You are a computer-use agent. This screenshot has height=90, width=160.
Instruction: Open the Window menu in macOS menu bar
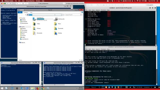(38, 1)
